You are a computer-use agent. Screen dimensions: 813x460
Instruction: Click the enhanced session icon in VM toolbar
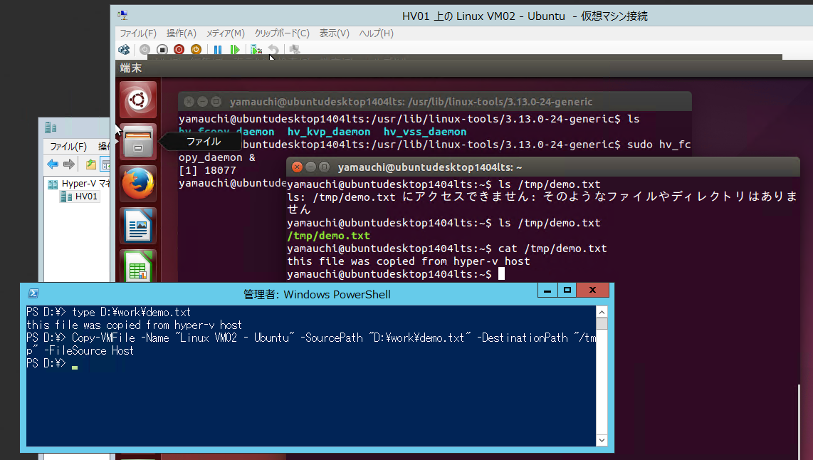click(295, 50)
